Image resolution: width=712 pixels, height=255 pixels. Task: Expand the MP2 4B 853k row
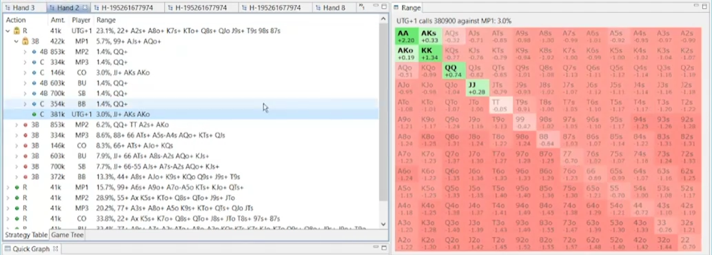pyautogui.click(x=25, y=52)
